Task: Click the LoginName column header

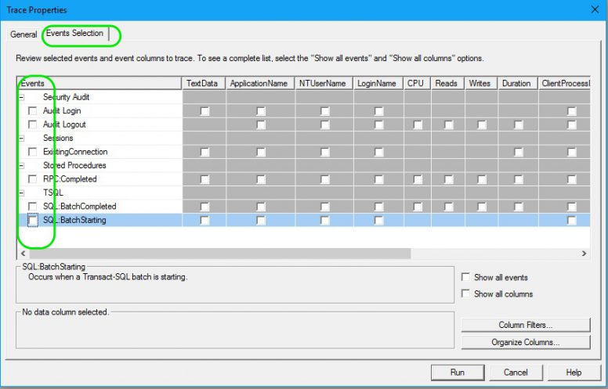Action: click(x=378, y=83)
